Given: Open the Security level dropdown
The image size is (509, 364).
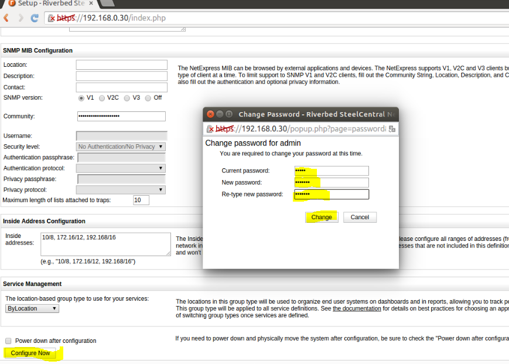Looking at the screenshot, I should click(x=121, y=147).
